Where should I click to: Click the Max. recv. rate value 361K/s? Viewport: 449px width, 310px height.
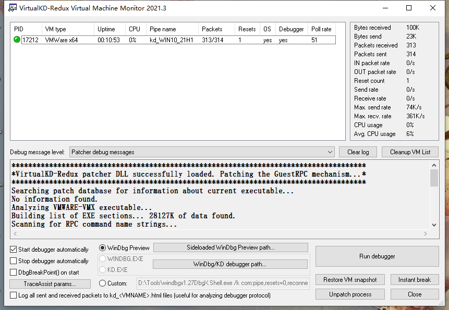coord(415,116)
